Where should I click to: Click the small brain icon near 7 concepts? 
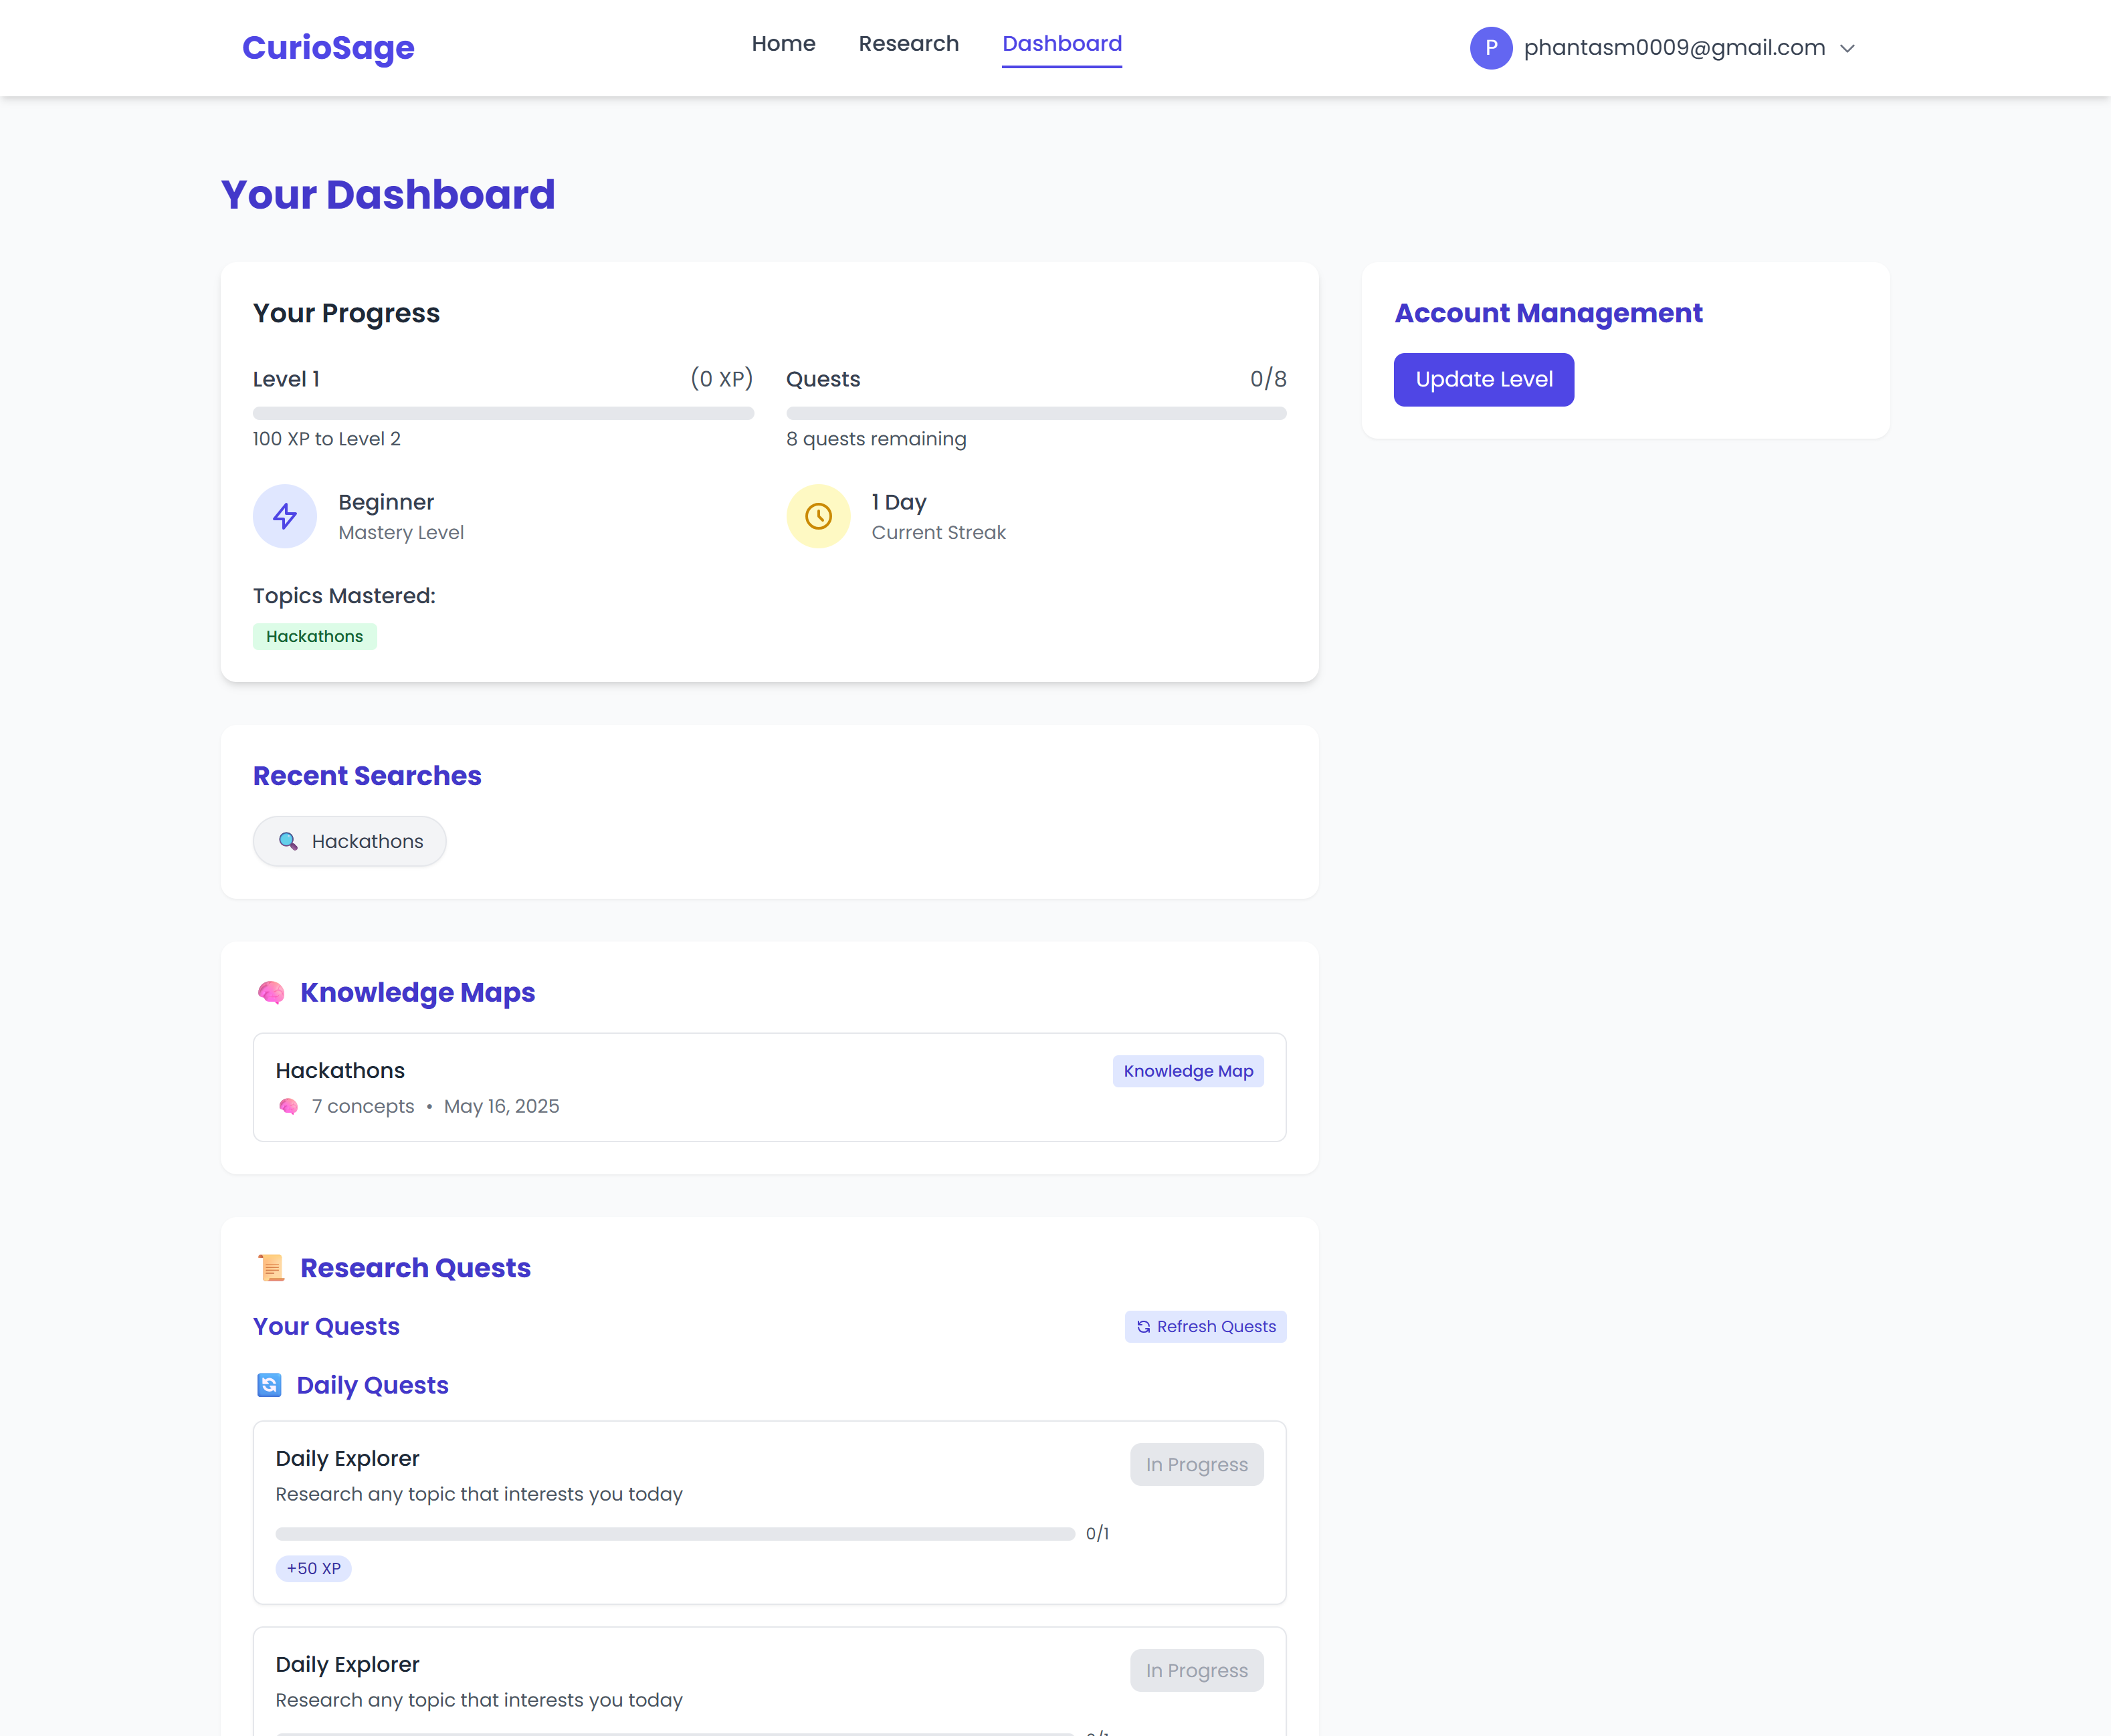click(288, 1106)
